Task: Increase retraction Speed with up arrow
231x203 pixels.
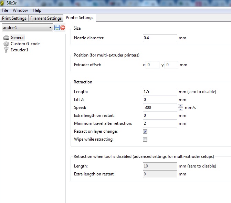Action: click(x=180, y=106)
